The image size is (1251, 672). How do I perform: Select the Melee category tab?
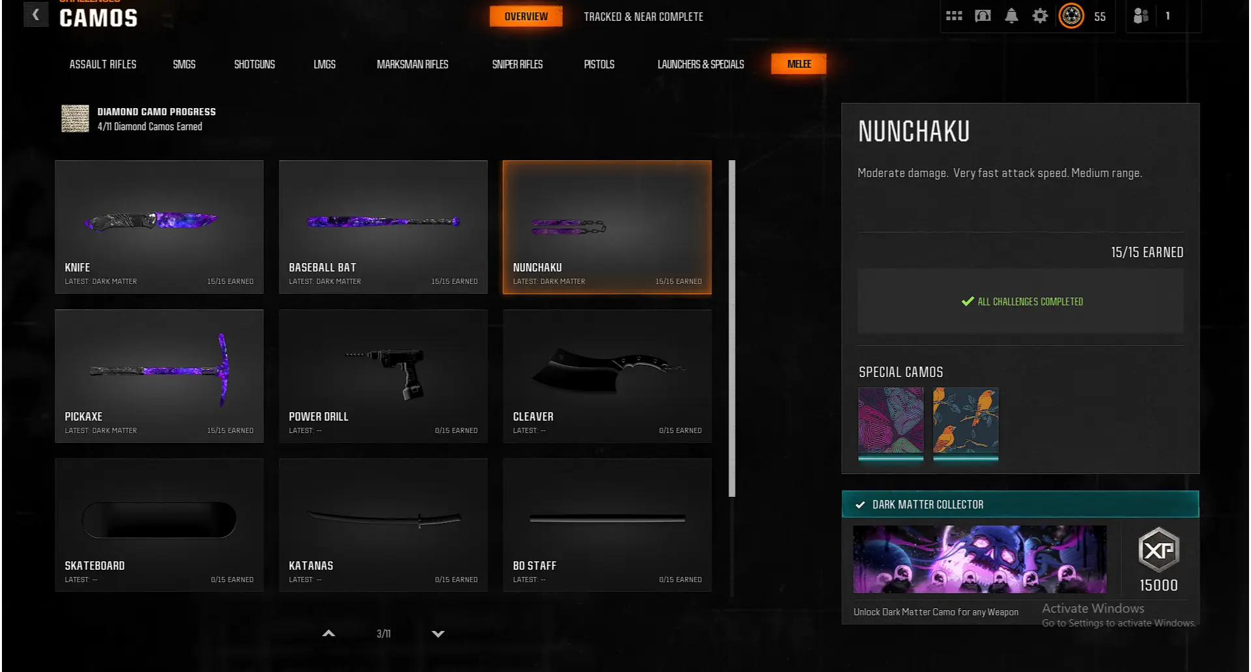coord(799,64)
